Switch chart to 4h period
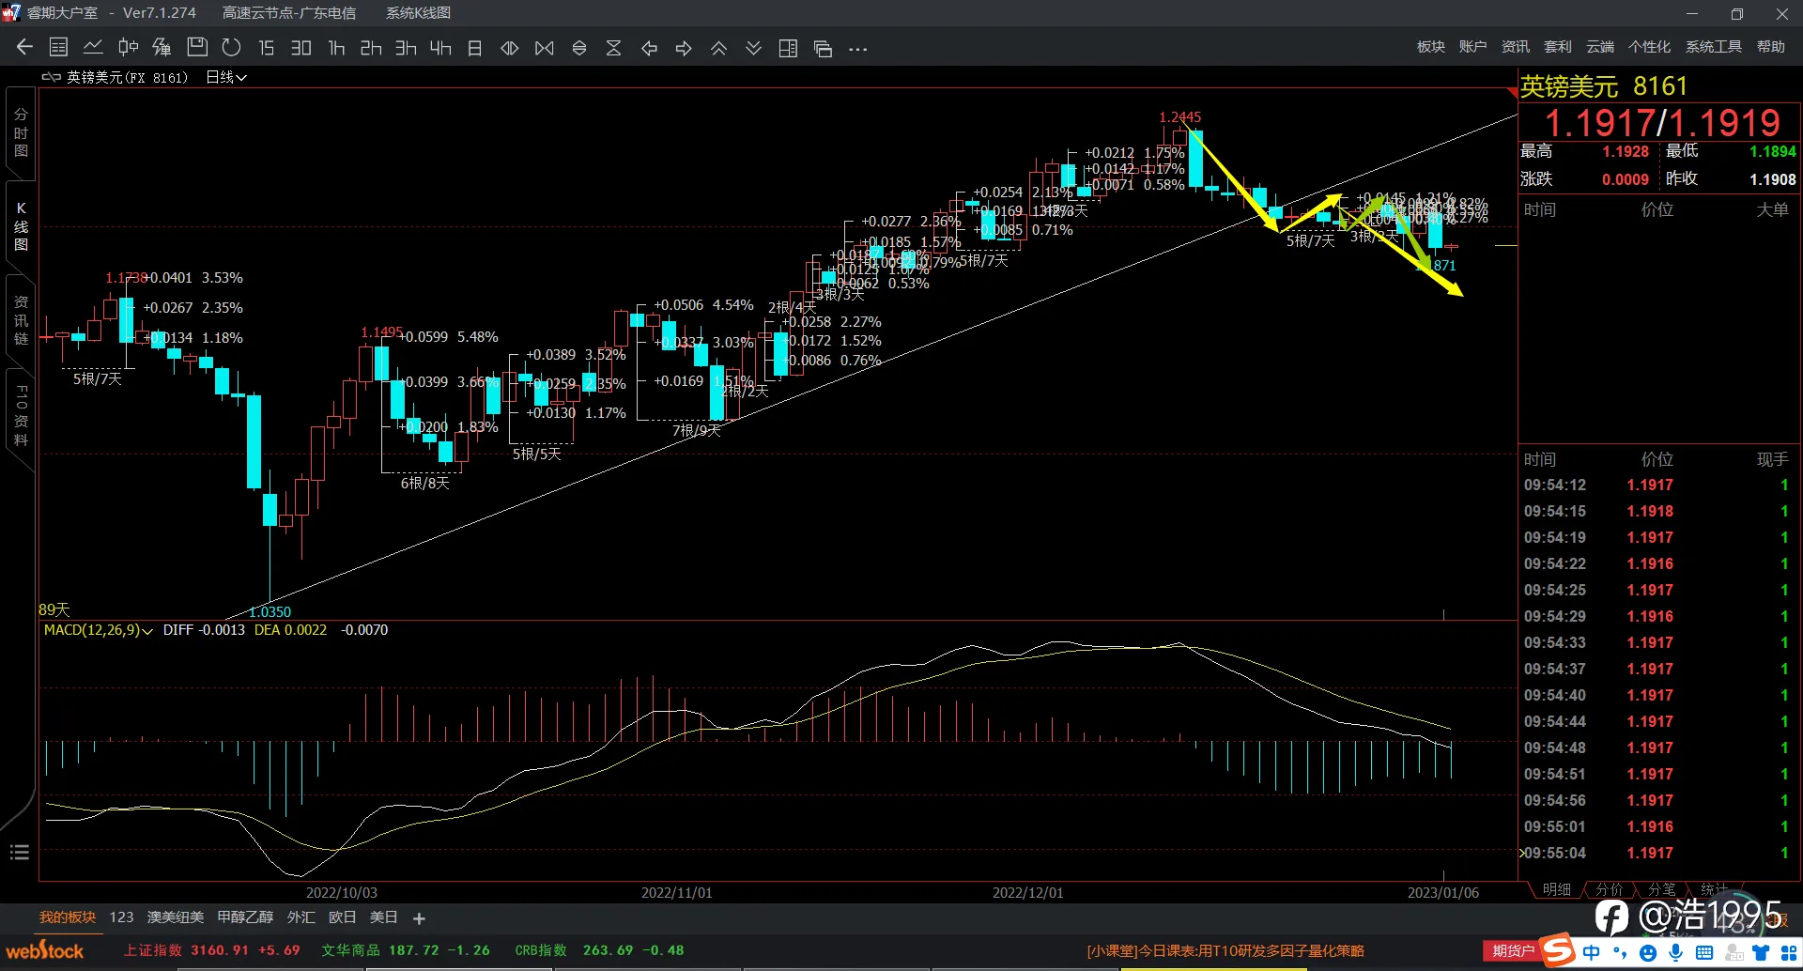 coord(440,48)
